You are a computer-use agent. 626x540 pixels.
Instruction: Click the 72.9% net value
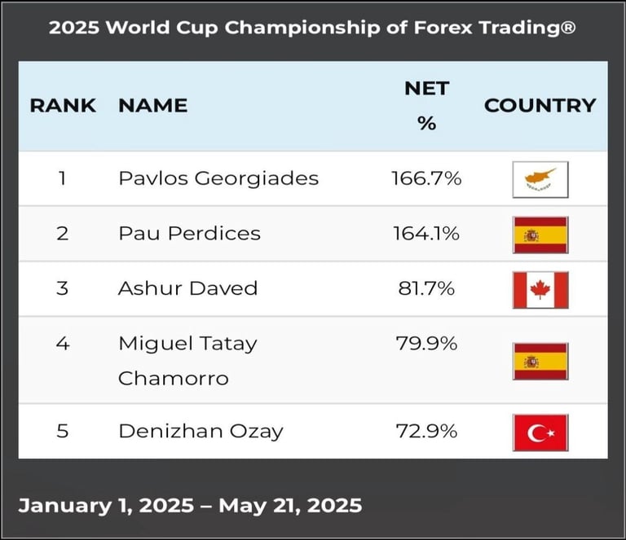[426, 432]
